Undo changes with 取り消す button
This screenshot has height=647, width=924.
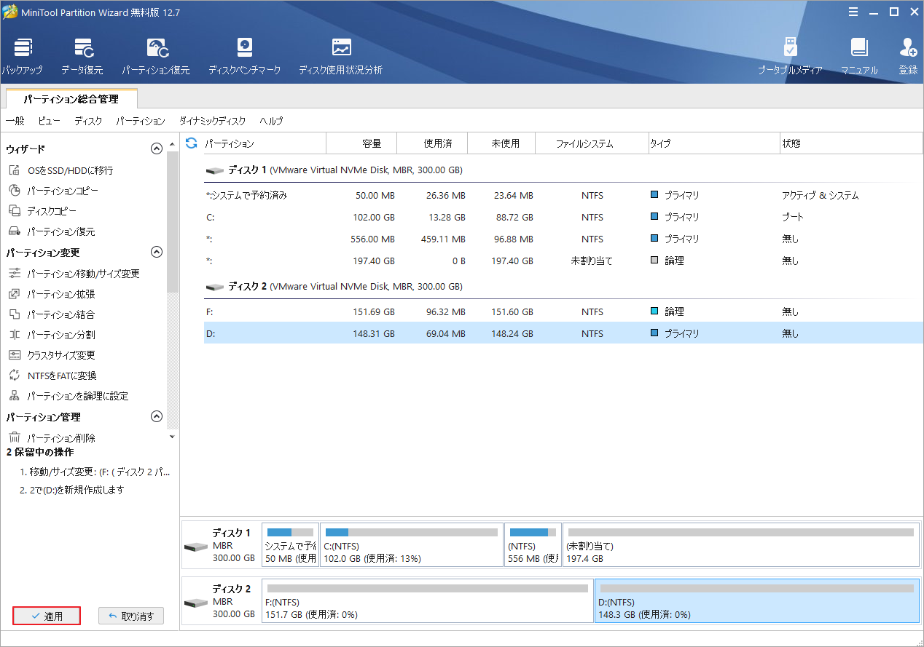pos(131,616)
